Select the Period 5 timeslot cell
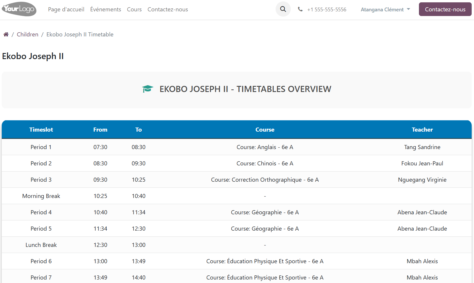474x283 pixels. [x=41, y=229]
